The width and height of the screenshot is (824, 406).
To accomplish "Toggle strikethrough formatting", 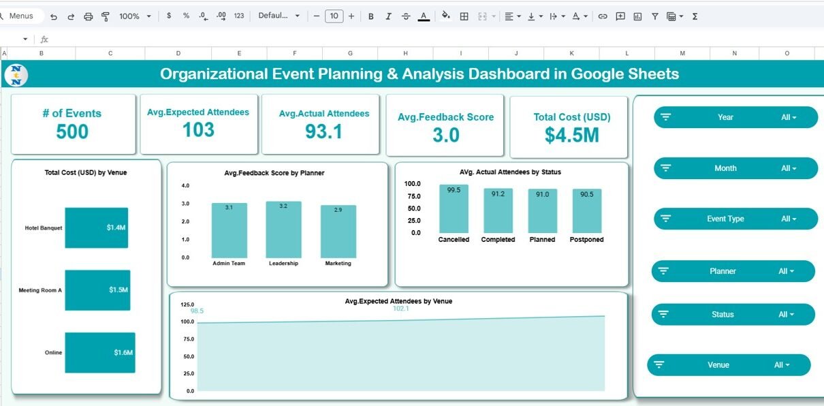I will coord(406,16).
